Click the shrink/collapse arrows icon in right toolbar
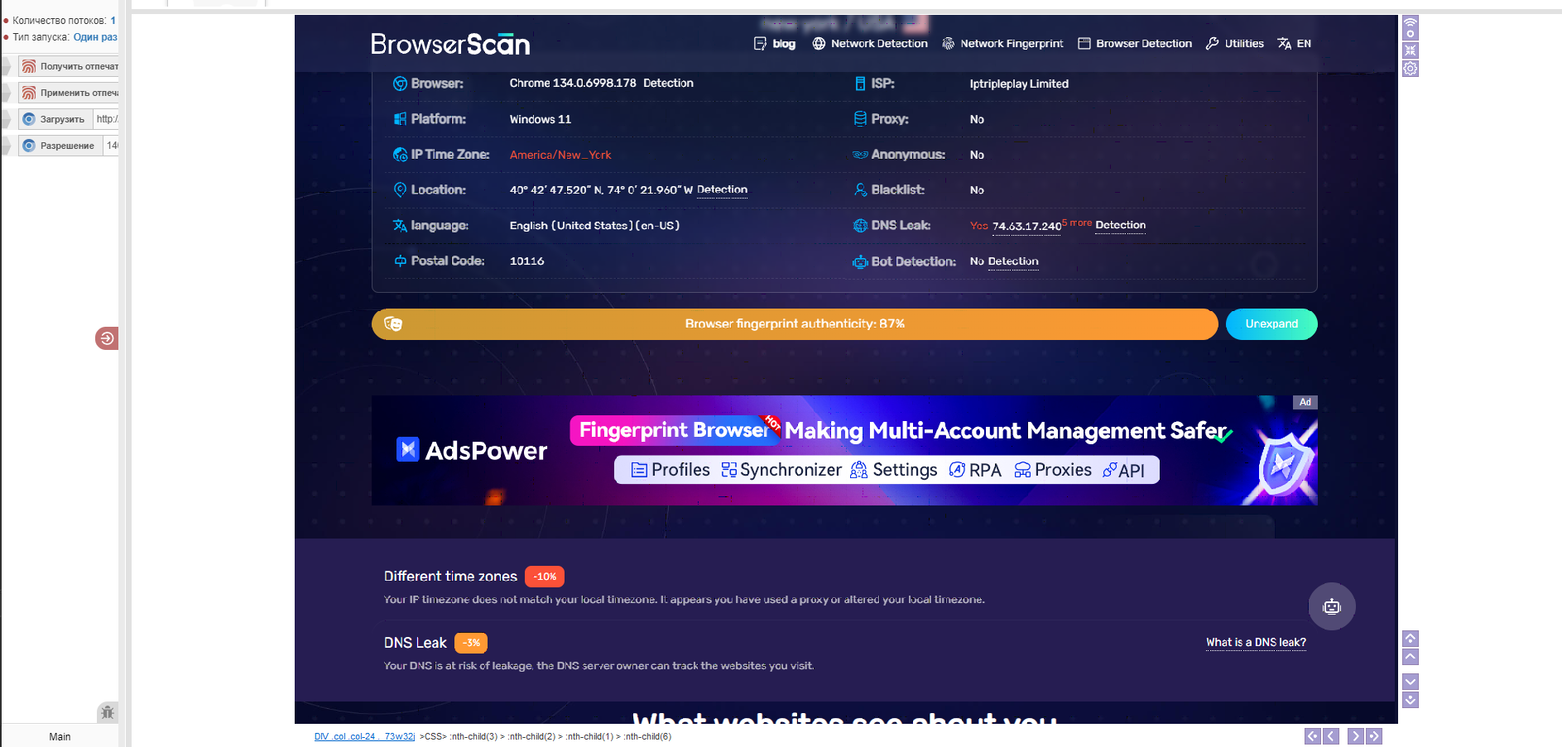 tap(1411, 50)
